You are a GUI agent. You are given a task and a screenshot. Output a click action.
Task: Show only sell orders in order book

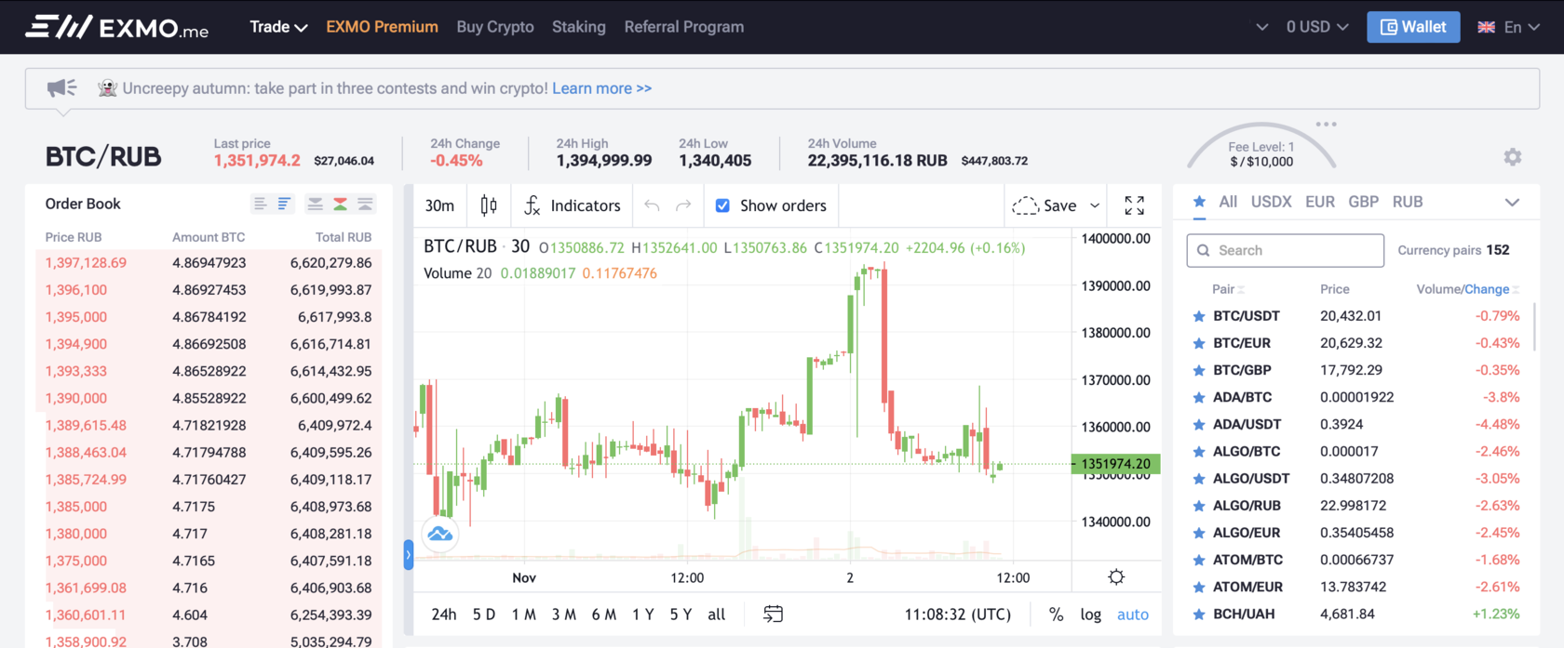tap(316, 204)
